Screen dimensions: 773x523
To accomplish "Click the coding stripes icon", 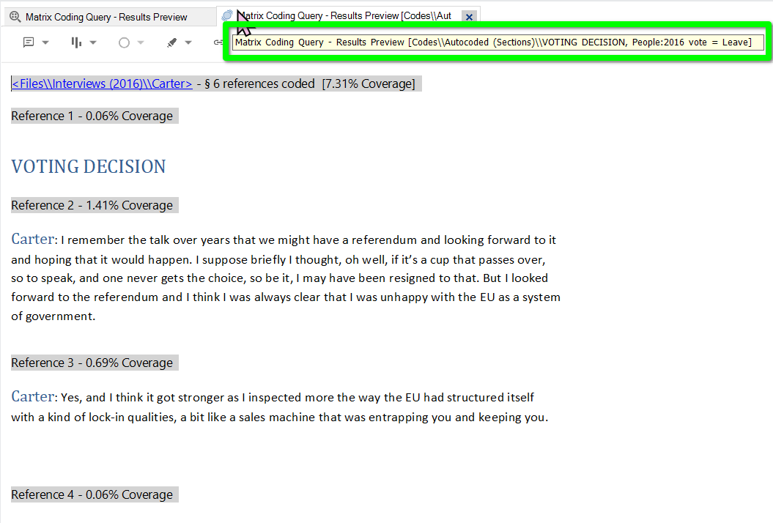I will coord(76,42).
